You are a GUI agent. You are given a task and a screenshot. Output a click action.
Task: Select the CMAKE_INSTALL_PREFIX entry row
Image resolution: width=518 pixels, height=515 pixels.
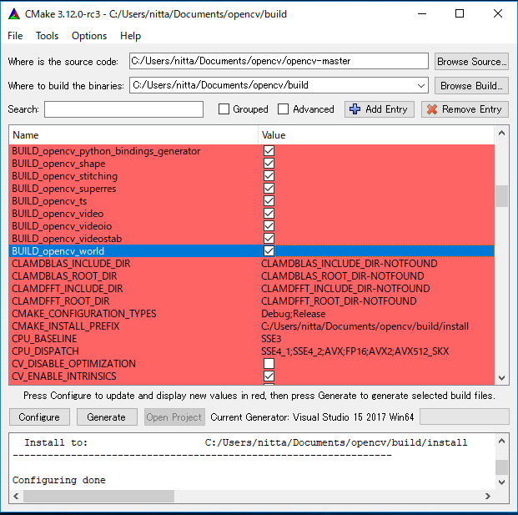coord(65,326)
